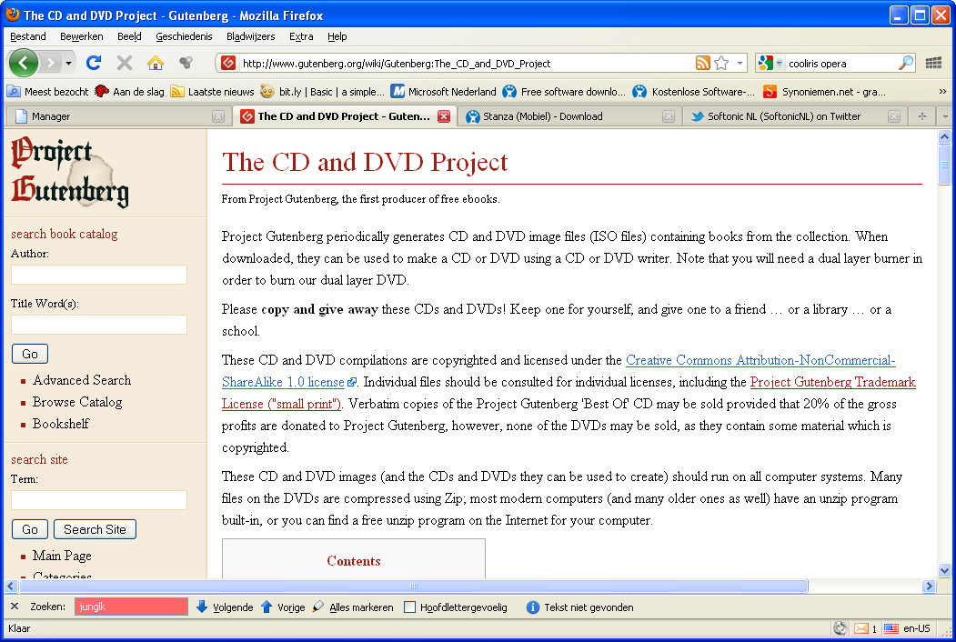Image resolution: width=956 pixels, height=642 pixels.
Task: Open the Bookshelf link
Action: [61, 423]
